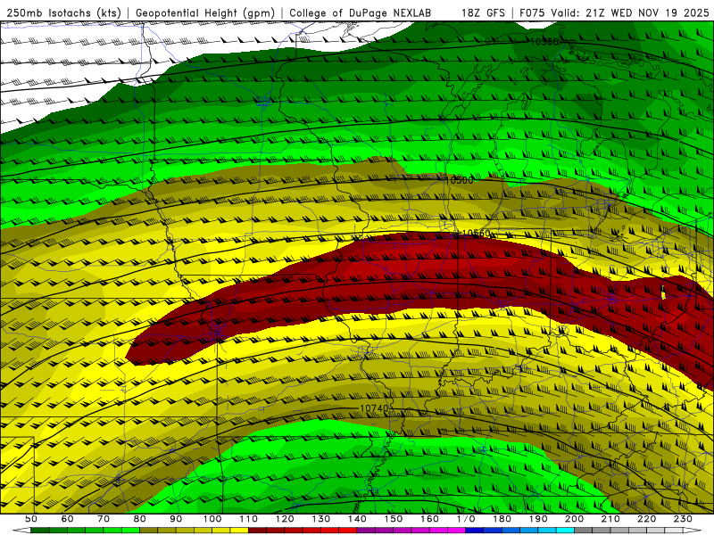Click the 50 value on the color scale
This screenshot has height=535, width=714.
30,519
